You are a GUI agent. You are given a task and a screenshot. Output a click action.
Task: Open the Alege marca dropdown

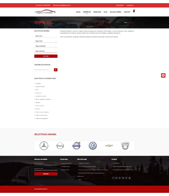[x=46, y=36]
